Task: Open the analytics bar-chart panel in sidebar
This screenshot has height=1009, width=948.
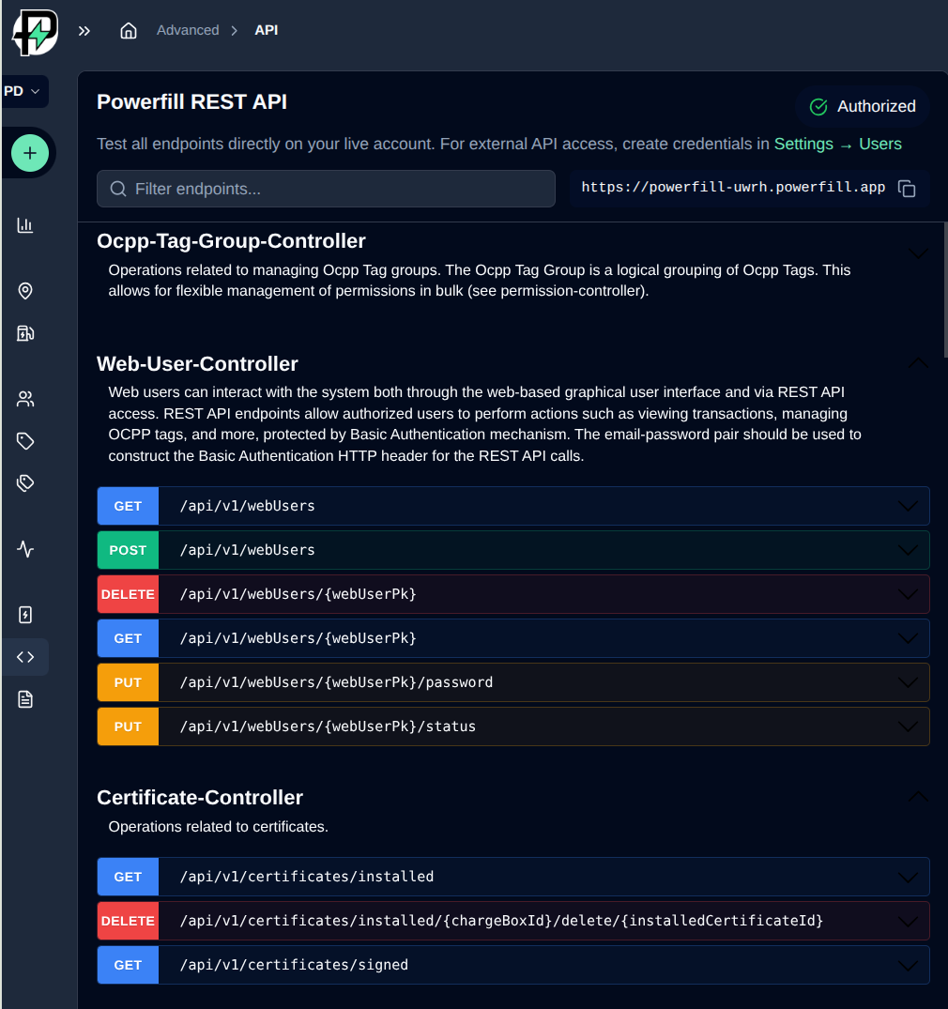Action: coord(24,224)
